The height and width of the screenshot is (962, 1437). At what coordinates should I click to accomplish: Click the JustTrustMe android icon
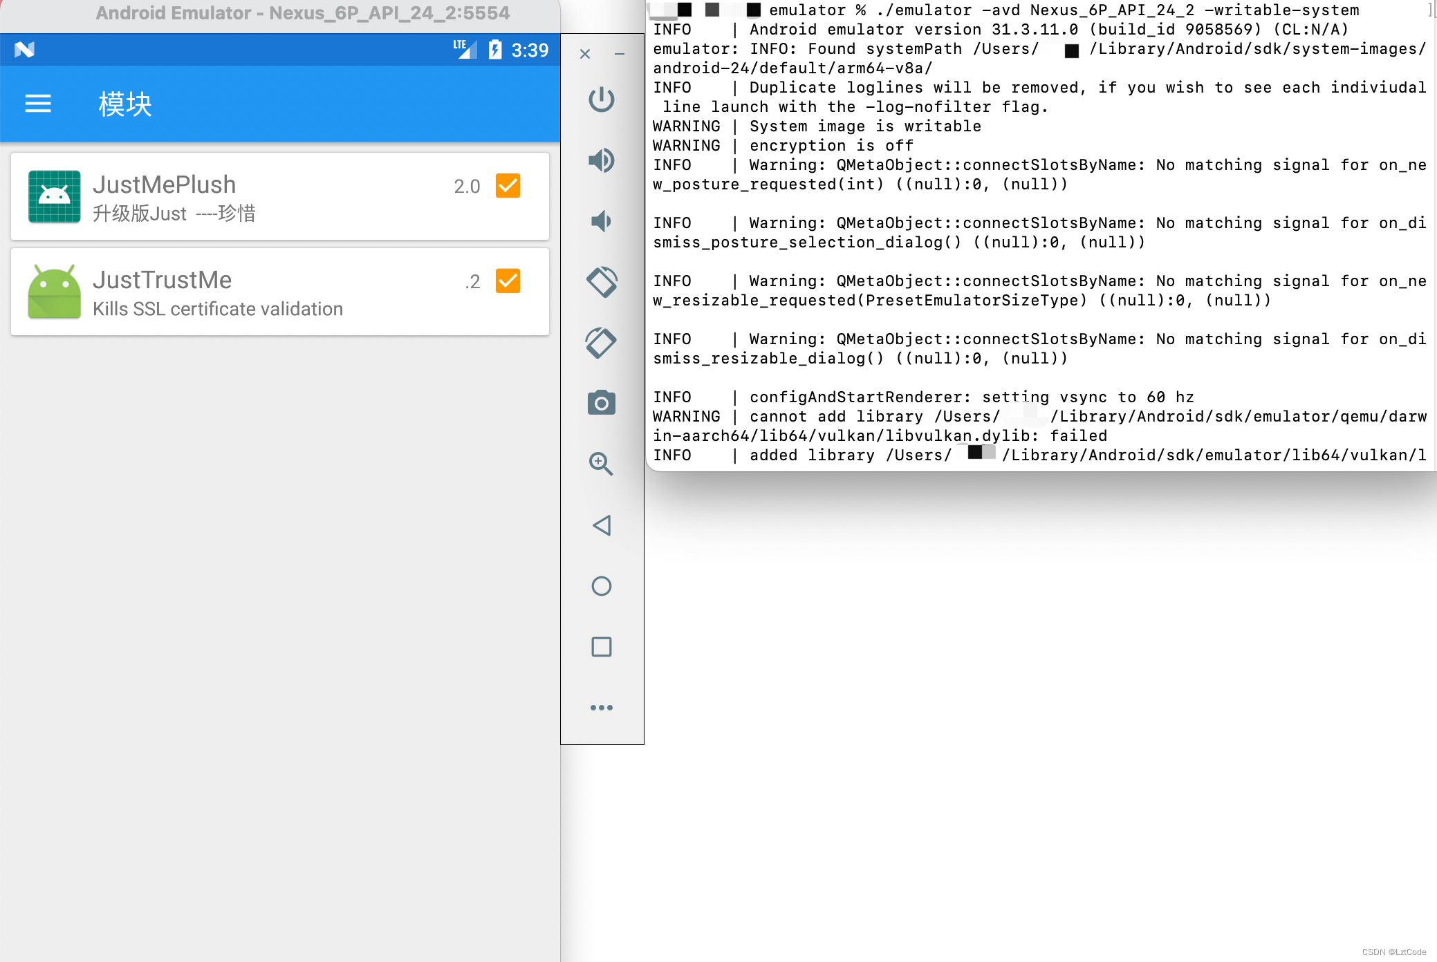point(54,292)
